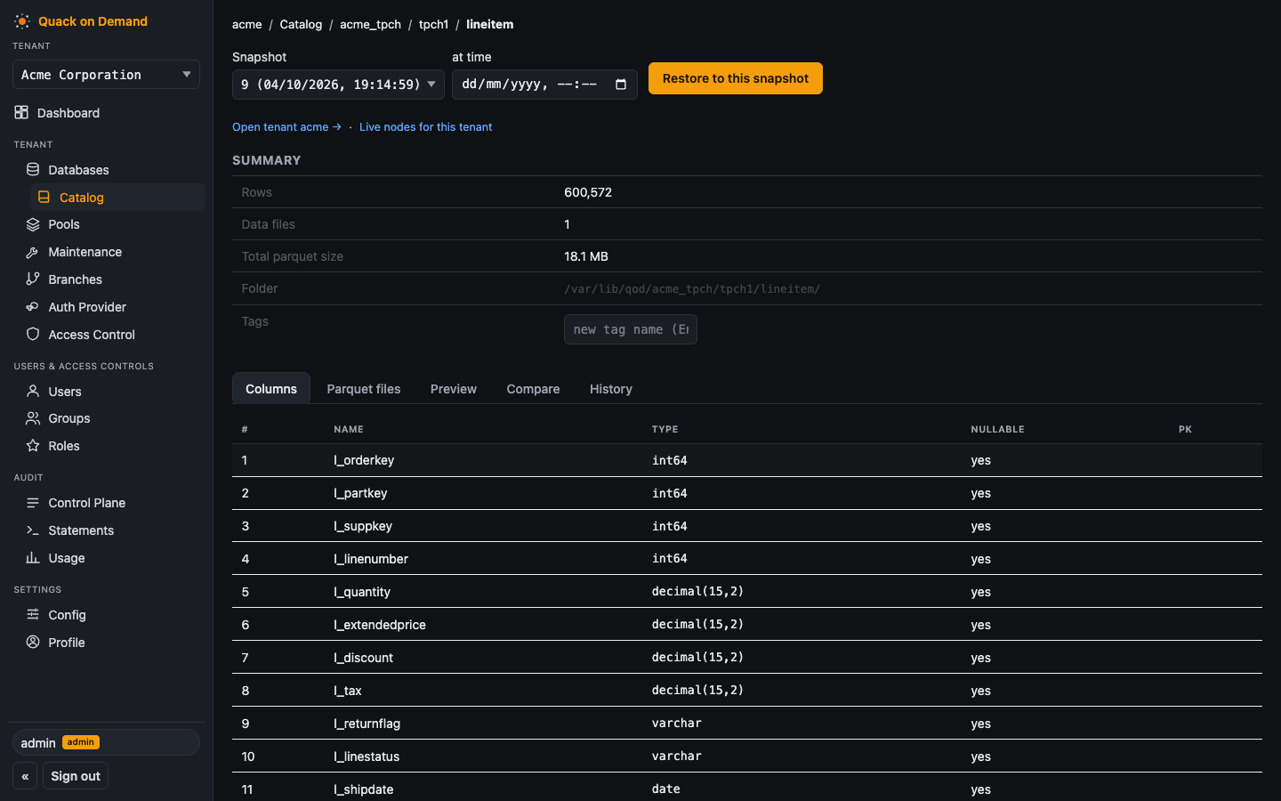The image size is (1281, 801).
Task: Click the Maintenance wrench icon
Action: point(33,252)
